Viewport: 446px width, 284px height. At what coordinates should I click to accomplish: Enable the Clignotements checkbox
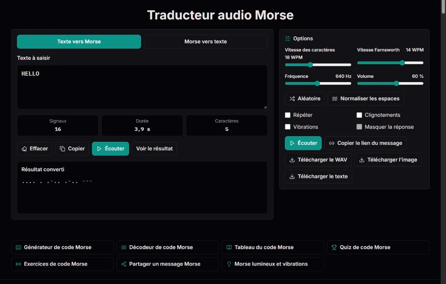click(359, 115)
